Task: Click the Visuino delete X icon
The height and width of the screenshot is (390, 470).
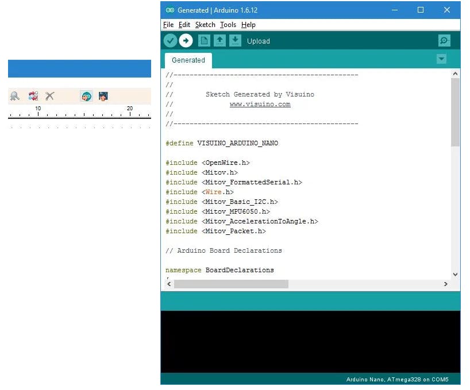Action: [50, 96]
